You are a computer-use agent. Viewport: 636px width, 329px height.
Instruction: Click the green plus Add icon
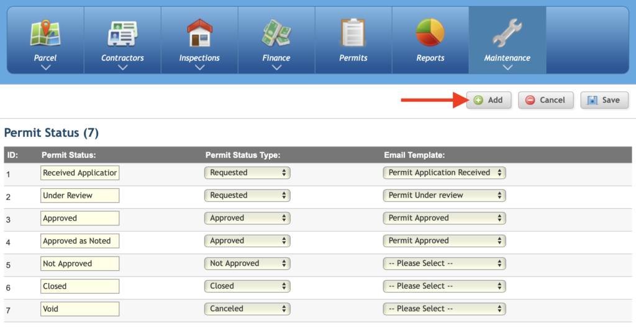(x=478, y=100)
